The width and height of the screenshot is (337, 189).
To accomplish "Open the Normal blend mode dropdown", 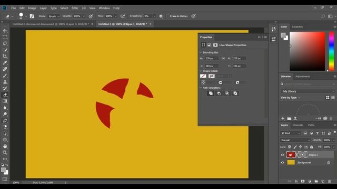I will click(295, 140).
